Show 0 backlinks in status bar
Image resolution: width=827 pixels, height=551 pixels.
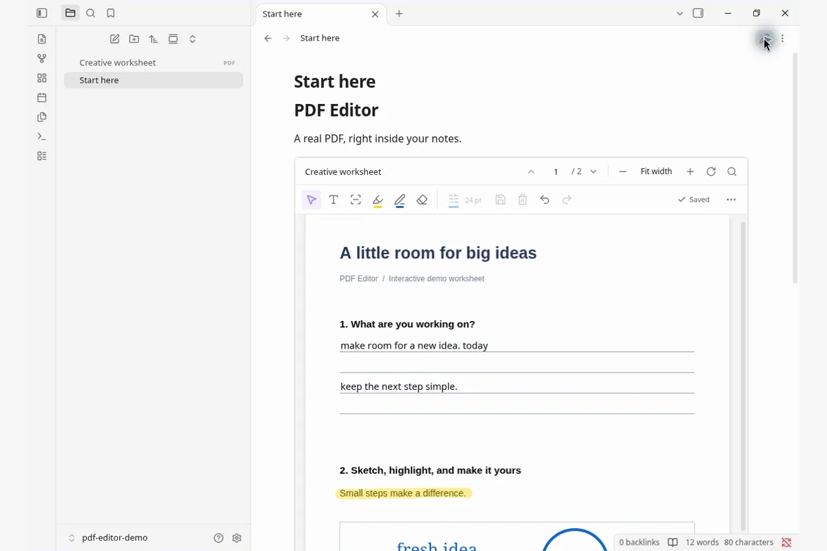tap(639, 543)
